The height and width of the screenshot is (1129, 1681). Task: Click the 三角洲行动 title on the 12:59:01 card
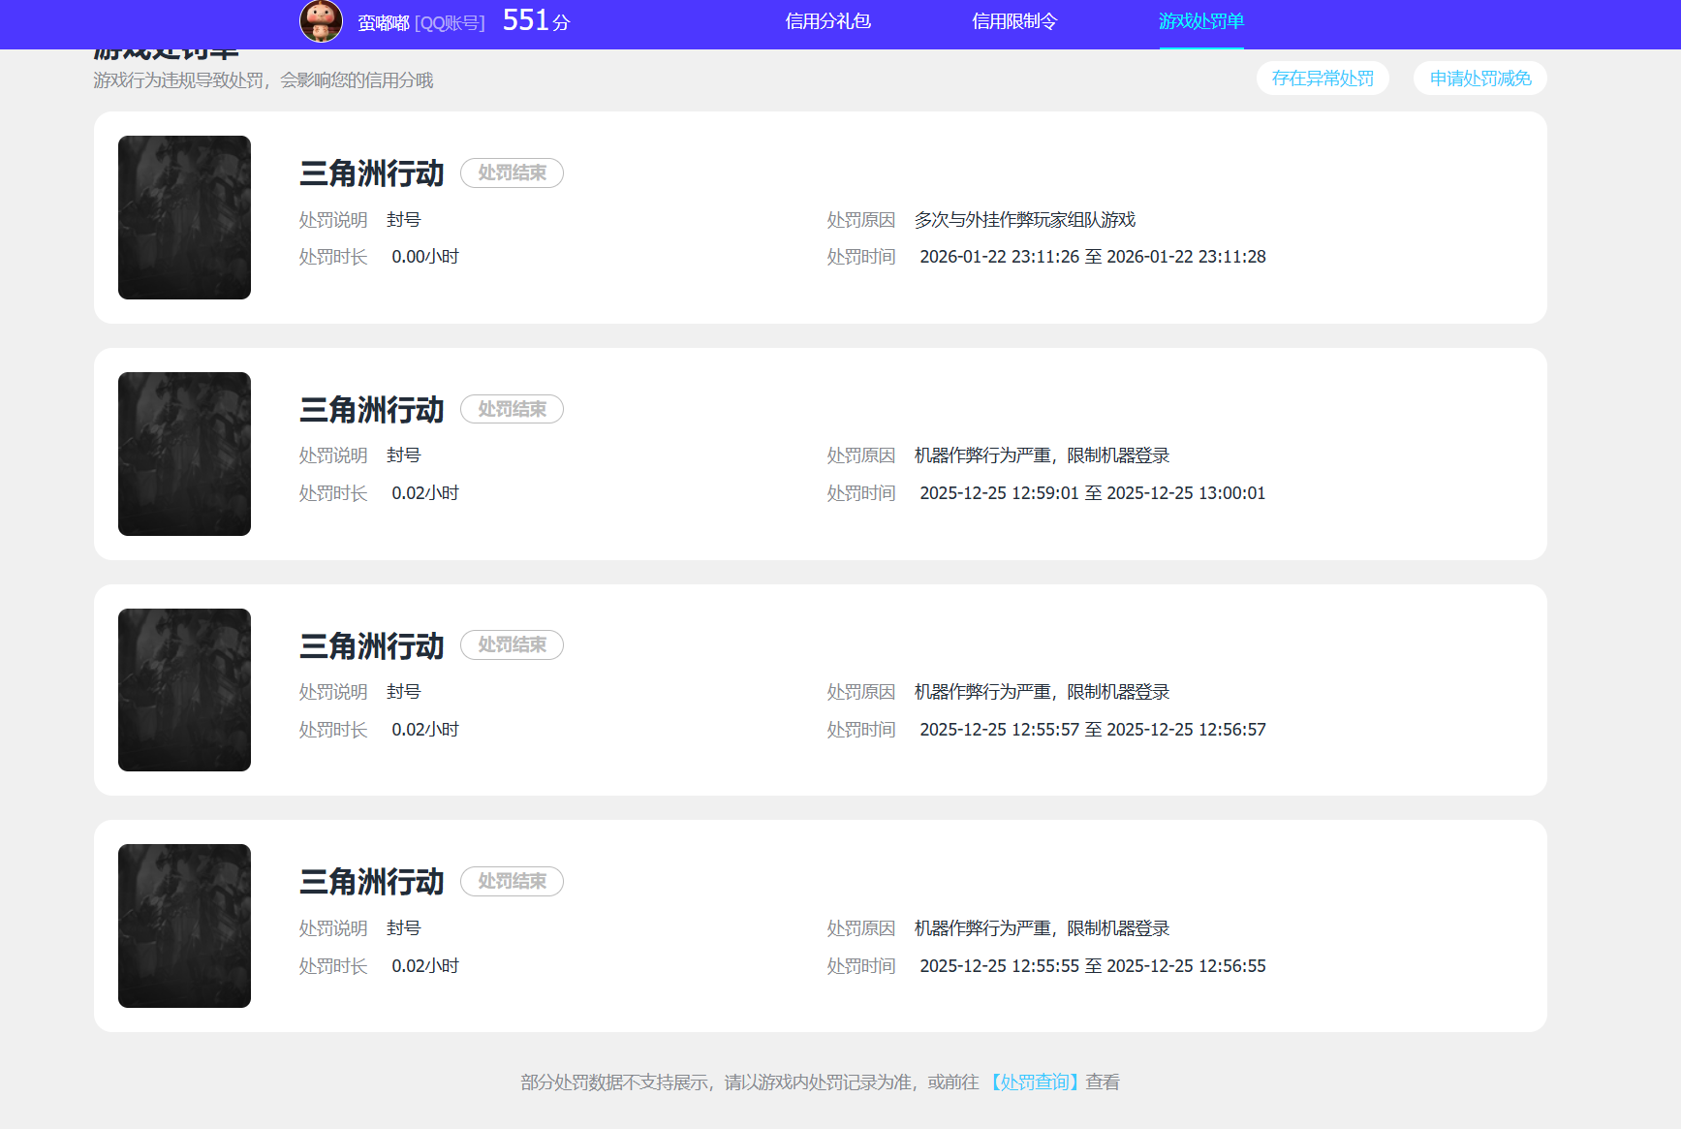[x=372, y=410]
